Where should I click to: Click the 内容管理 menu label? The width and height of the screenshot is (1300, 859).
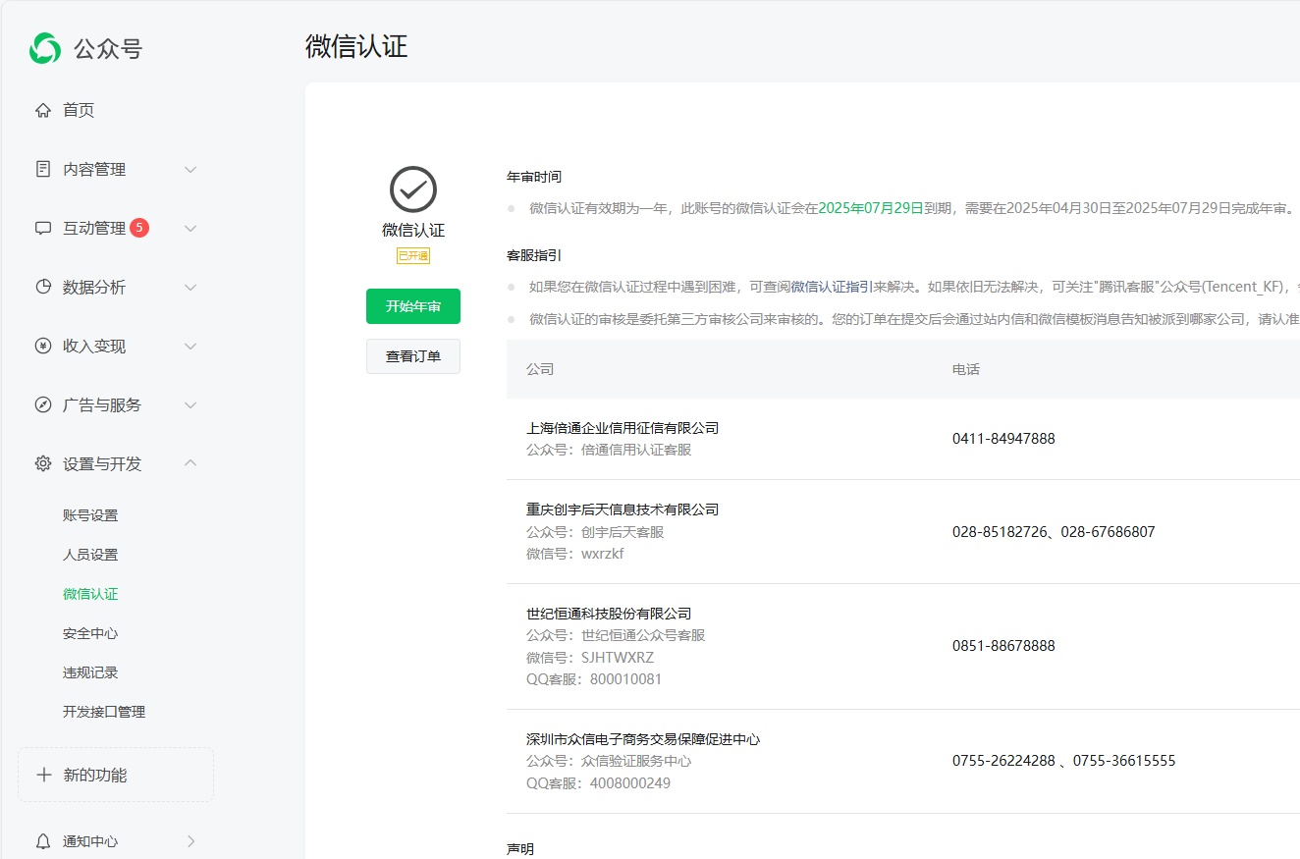[94, 169]
